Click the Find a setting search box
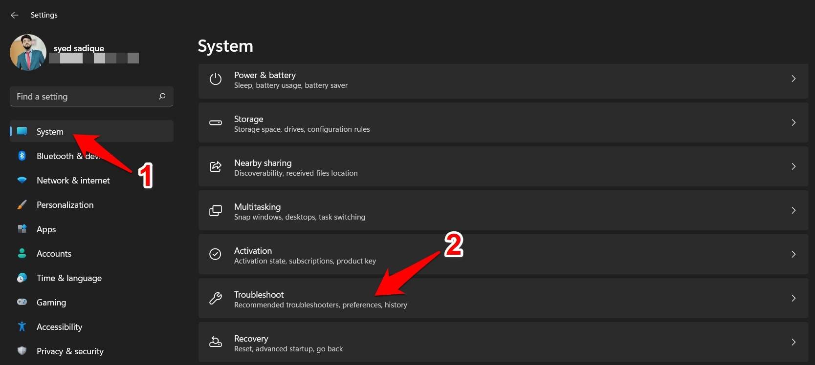This screenshot has width=815, height=365. pos(83,97)
